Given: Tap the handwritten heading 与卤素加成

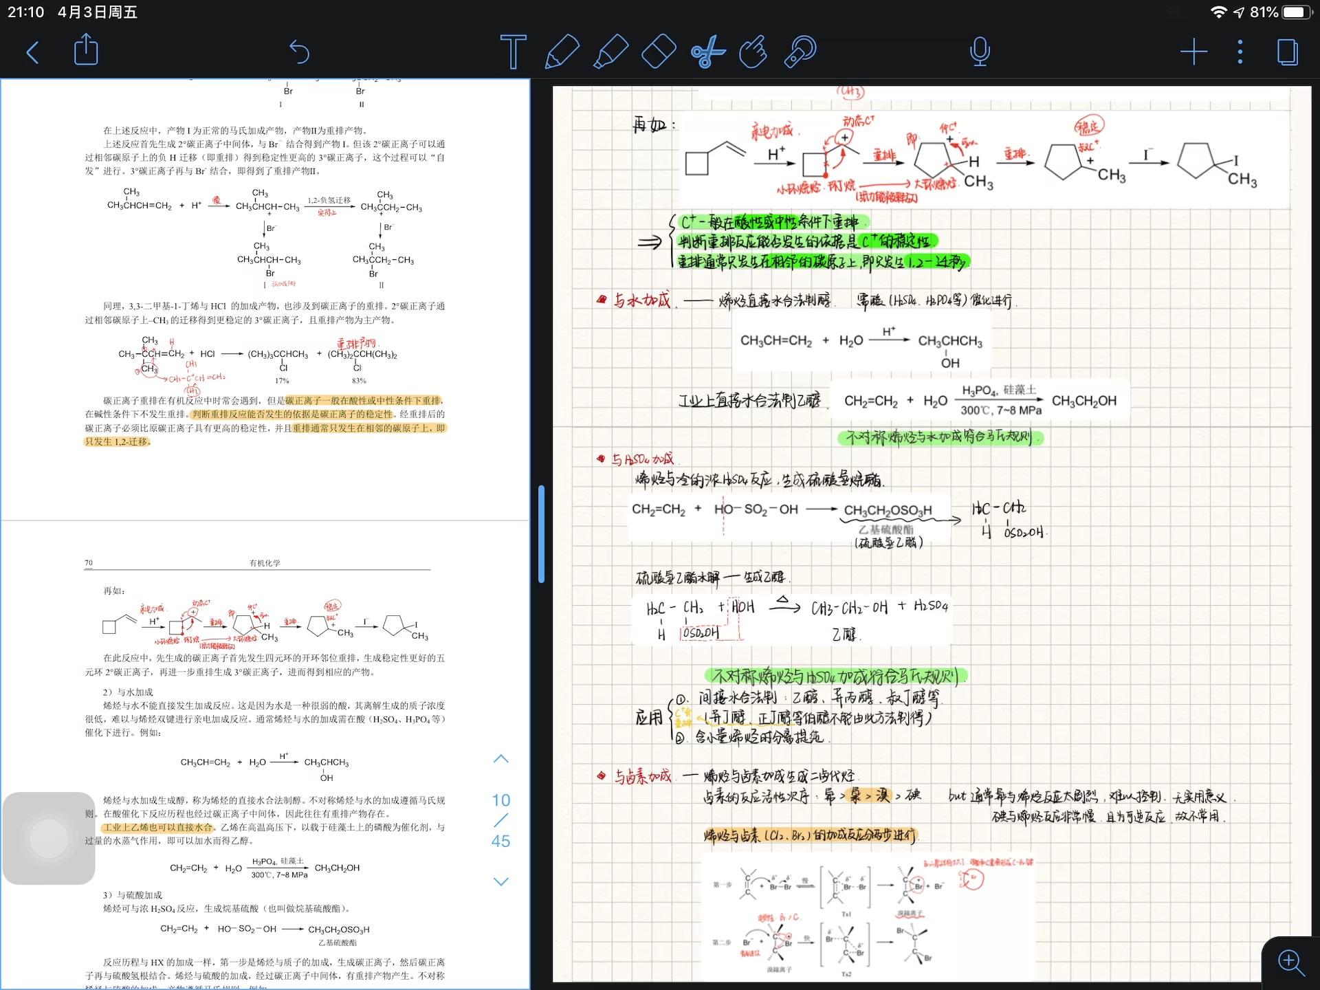Looking at the screenshot, I should pos(642,777).
